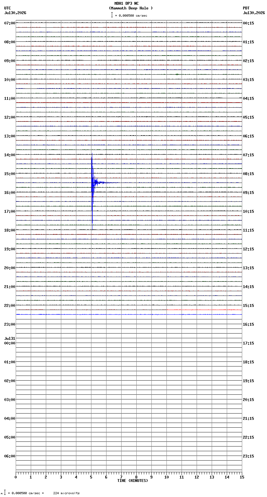Select the 11:00 UTC row label

click(10, 99)
